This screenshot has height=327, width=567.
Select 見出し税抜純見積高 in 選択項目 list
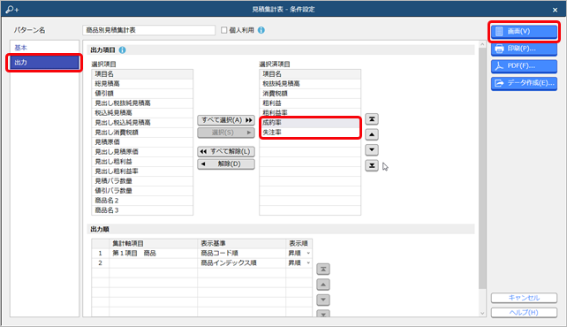click(142, 103)
